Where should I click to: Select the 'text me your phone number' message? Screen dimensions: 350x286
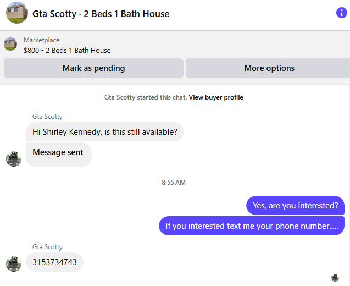[251, 226]
